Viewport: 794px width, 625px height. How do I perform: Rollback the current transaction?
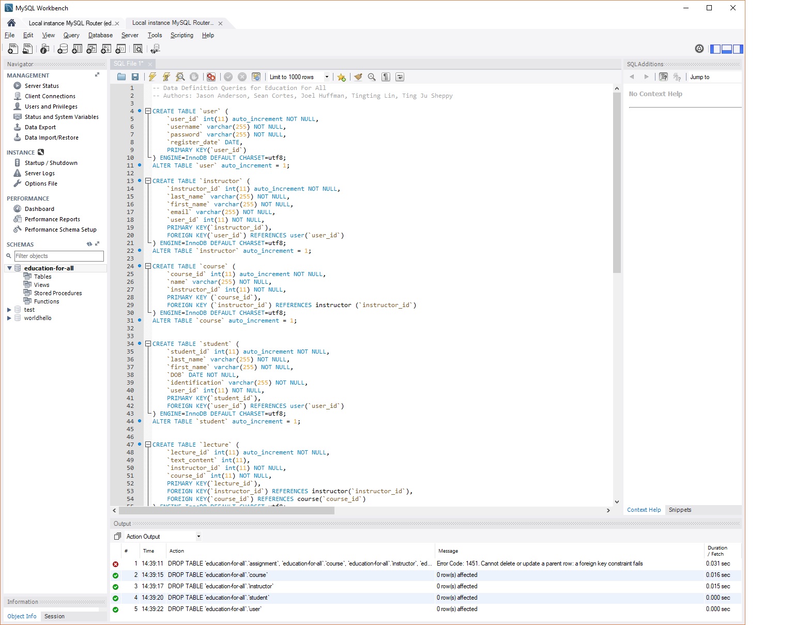coord(242,77)
